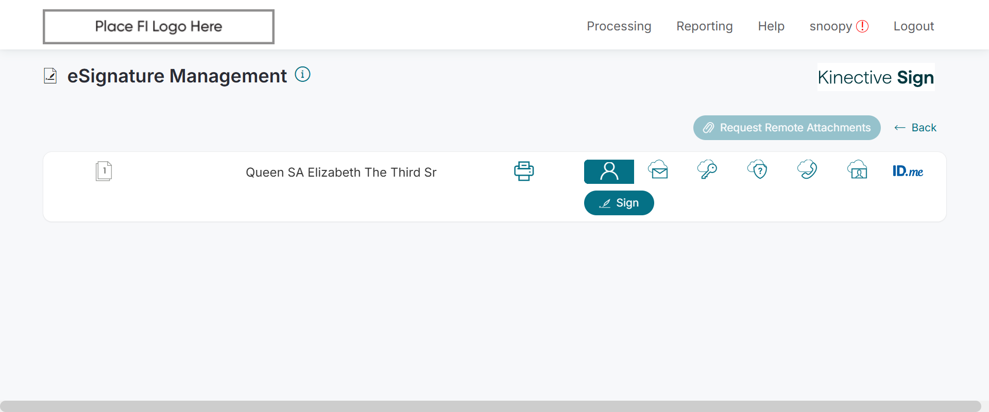Open the Reporting menu
This screenshot has height=412, width=989.
coord(704,26)
